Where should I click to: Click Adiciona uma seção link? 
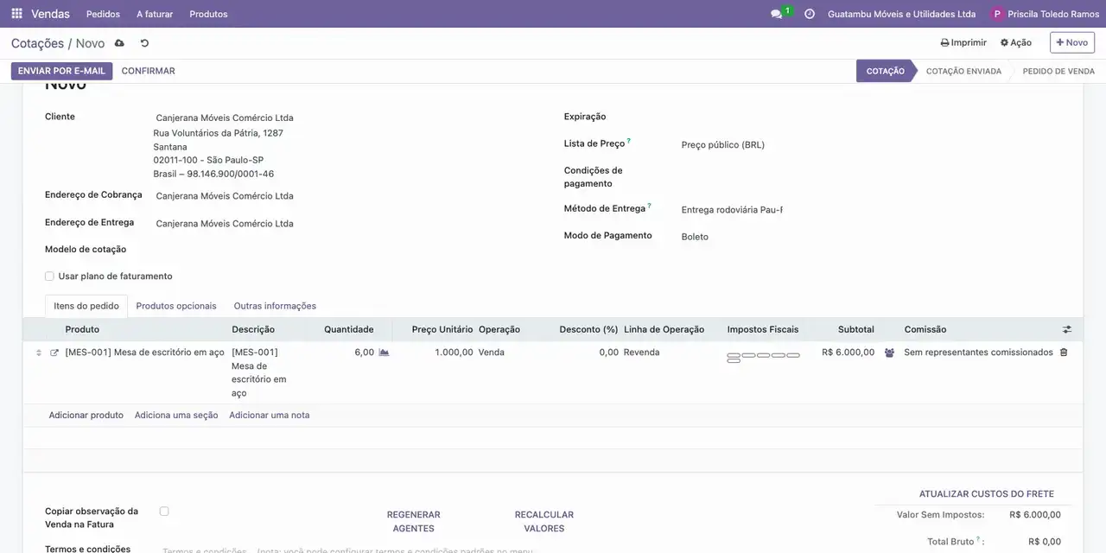(176, 416)
